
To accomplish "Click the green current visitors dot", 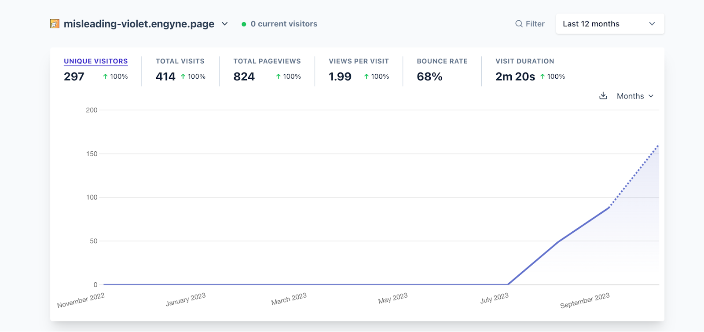I will point(244,24).
